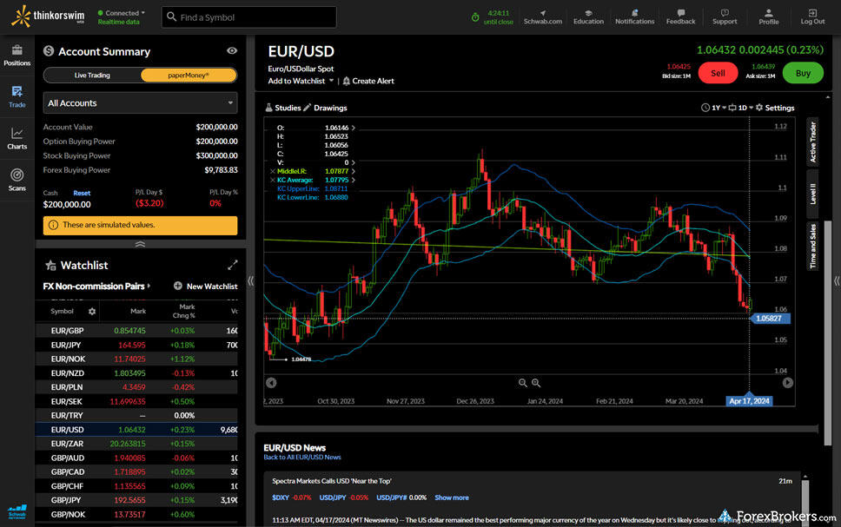Select EUR/USD row in watchlist

click(x=136, y=430)
